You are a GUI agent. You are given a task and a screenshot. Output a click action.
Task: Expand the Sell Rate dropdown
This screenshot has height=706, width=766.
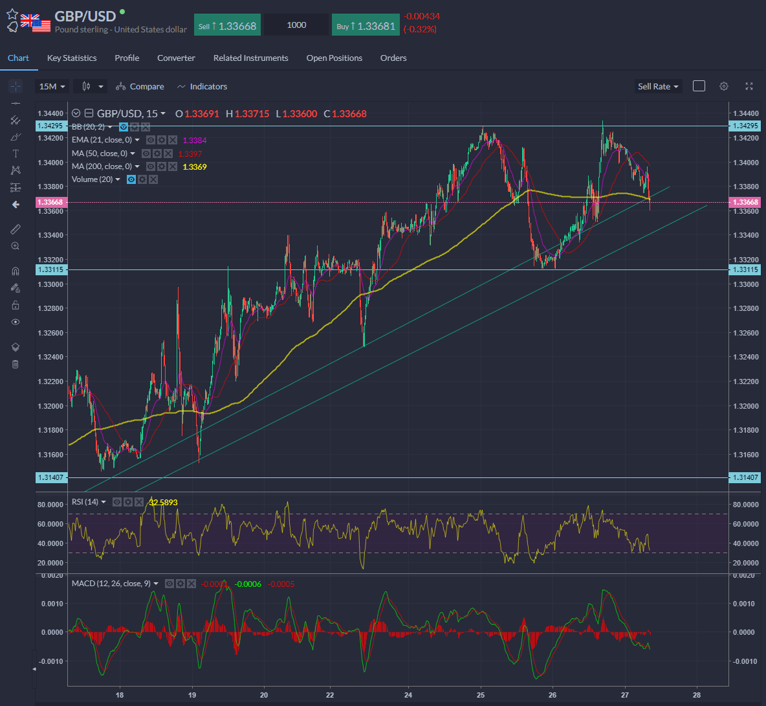pyautogui.click(x=658, y=86)
